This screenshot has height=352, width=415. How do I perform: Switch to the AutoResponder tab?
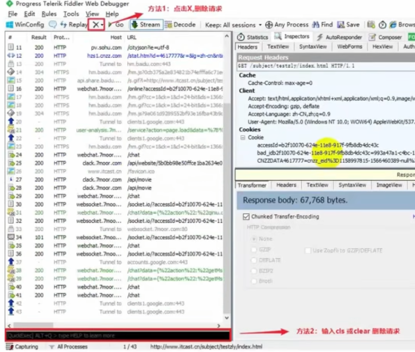[340, 37]
